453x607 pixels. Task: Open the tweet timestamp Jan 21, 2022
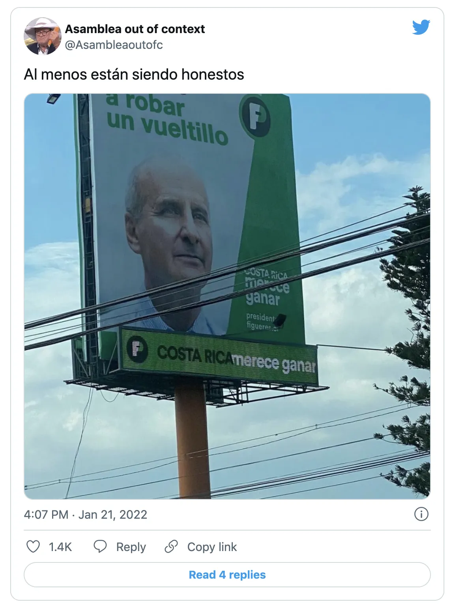85,514
